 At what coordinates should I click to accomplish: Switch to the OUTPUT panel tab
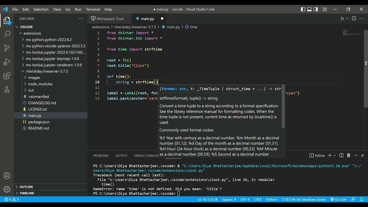(x=121, y=156)
